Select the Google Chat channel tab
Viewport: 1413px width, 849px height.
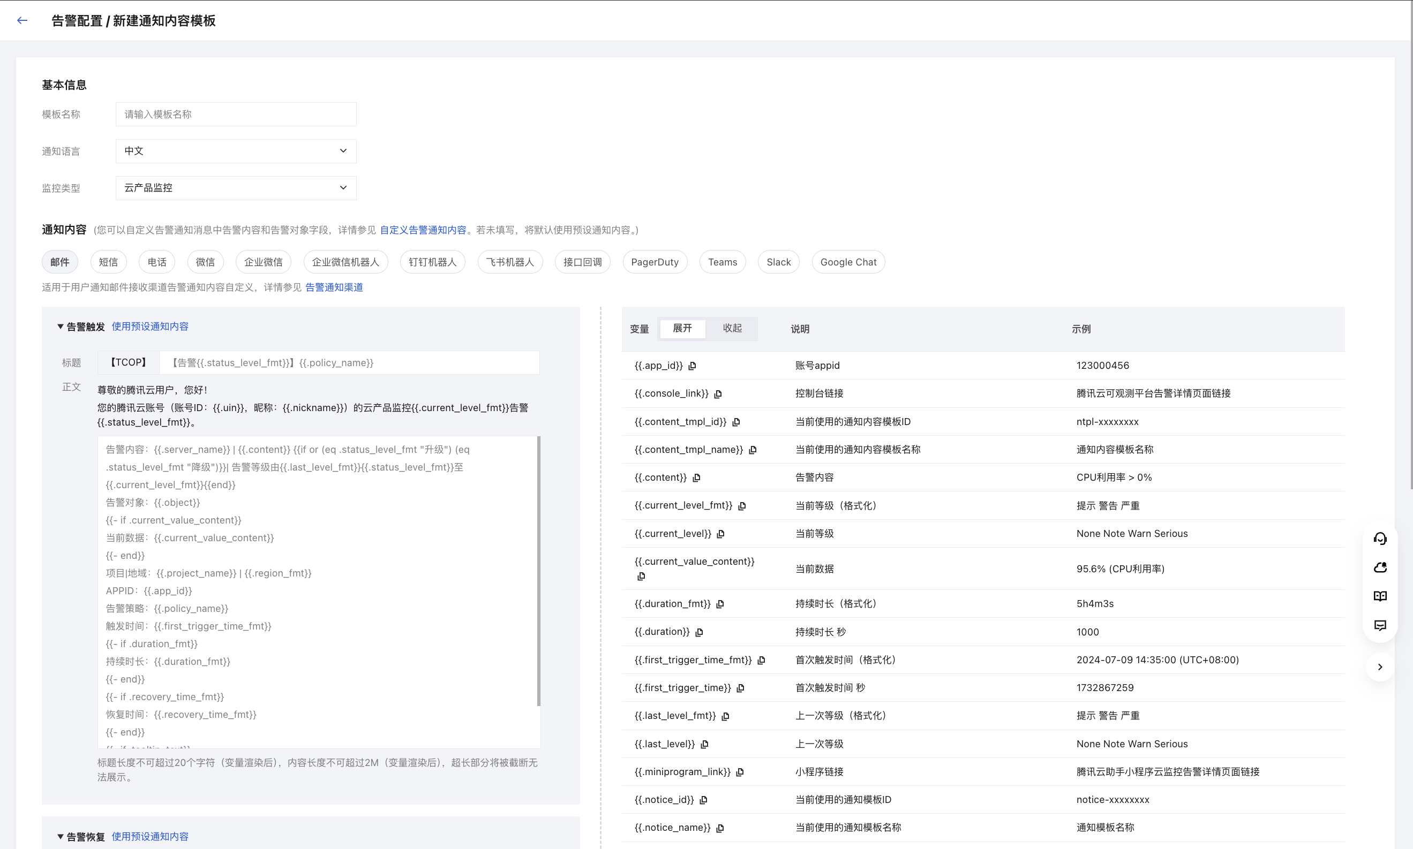848,262
